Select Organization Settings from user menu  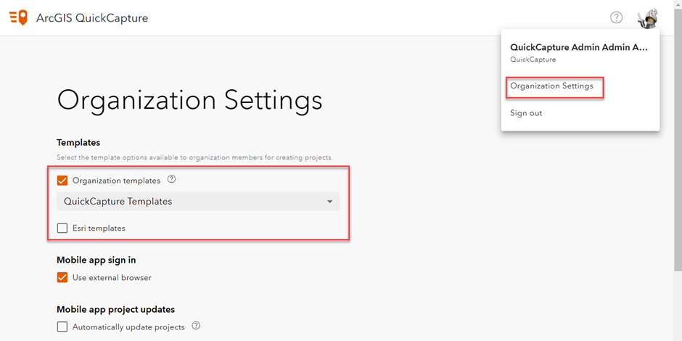click(x=551, y=86)
